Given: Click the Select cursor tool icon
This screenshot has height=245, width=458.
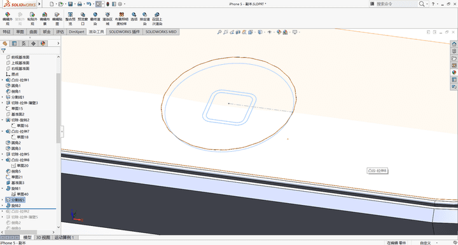Looking at the screenshot, I should pyautogui.click(x=99, y=4).
